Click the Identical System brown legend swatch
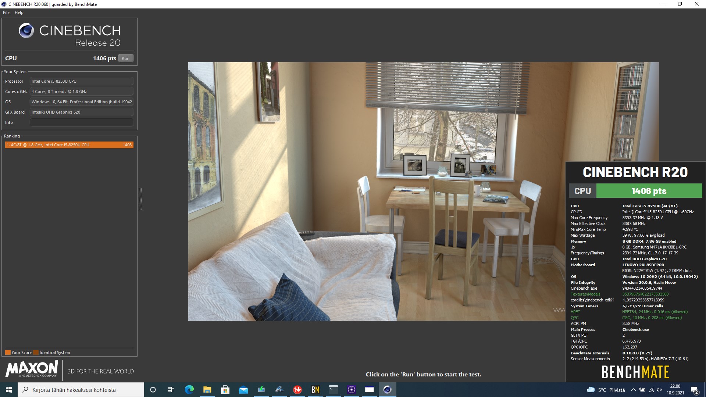 click(36, 353)
